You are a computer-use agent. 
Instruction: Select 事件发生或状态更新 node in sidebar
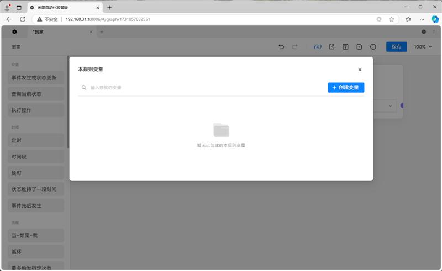point(36,78)
